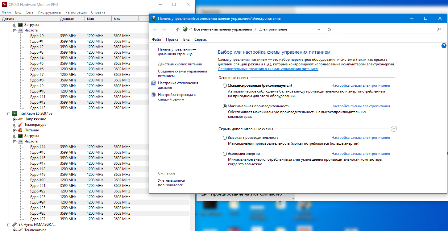
Task: Open Настройка схемы электропитания for Максимальная производительность
Action: click(x=361, y=106)
